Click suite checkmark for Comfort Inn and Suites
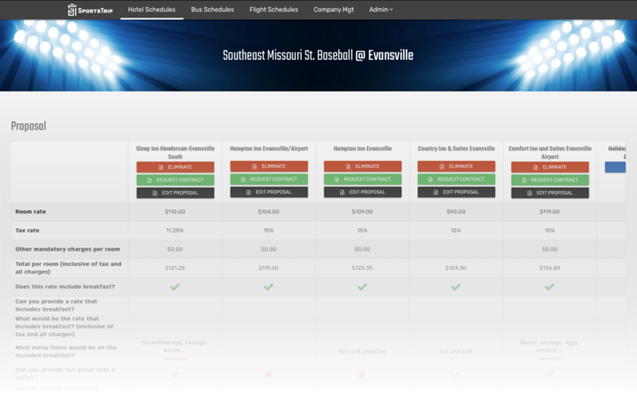Viewport: 637px width, 398px height. 549,374
